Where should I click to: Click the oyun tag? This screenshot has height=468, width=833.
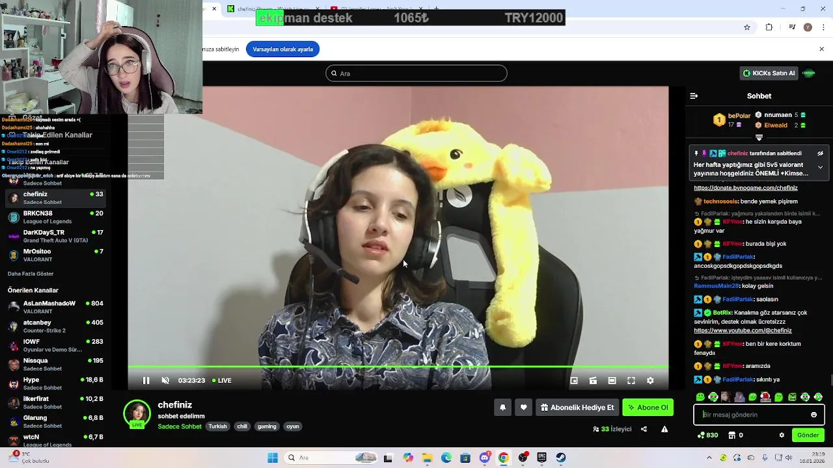pyautogui.click(x=293, y=426)
